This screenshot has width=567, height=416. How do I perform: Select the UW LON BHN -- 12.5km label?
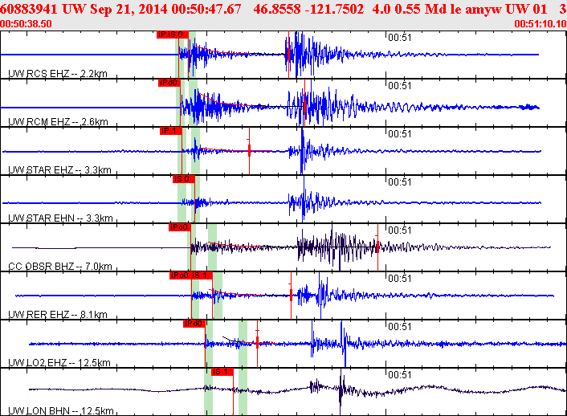click(x=61, y=411)
